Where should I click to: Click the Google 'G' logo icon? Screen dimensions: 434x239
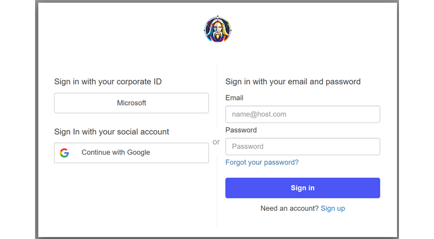[x=64, y=153]
